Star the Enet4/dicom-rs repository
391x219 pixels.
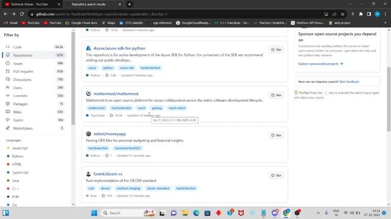click(276, 175)
